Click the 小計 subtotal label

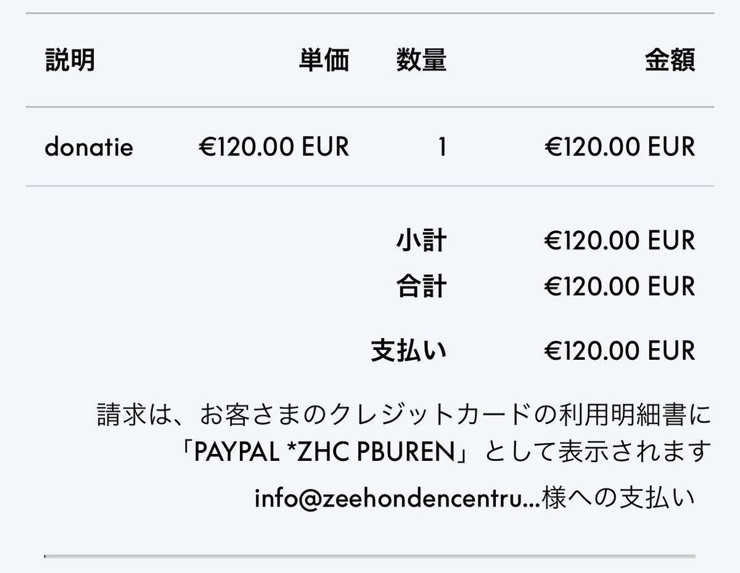tap(421, 240)
